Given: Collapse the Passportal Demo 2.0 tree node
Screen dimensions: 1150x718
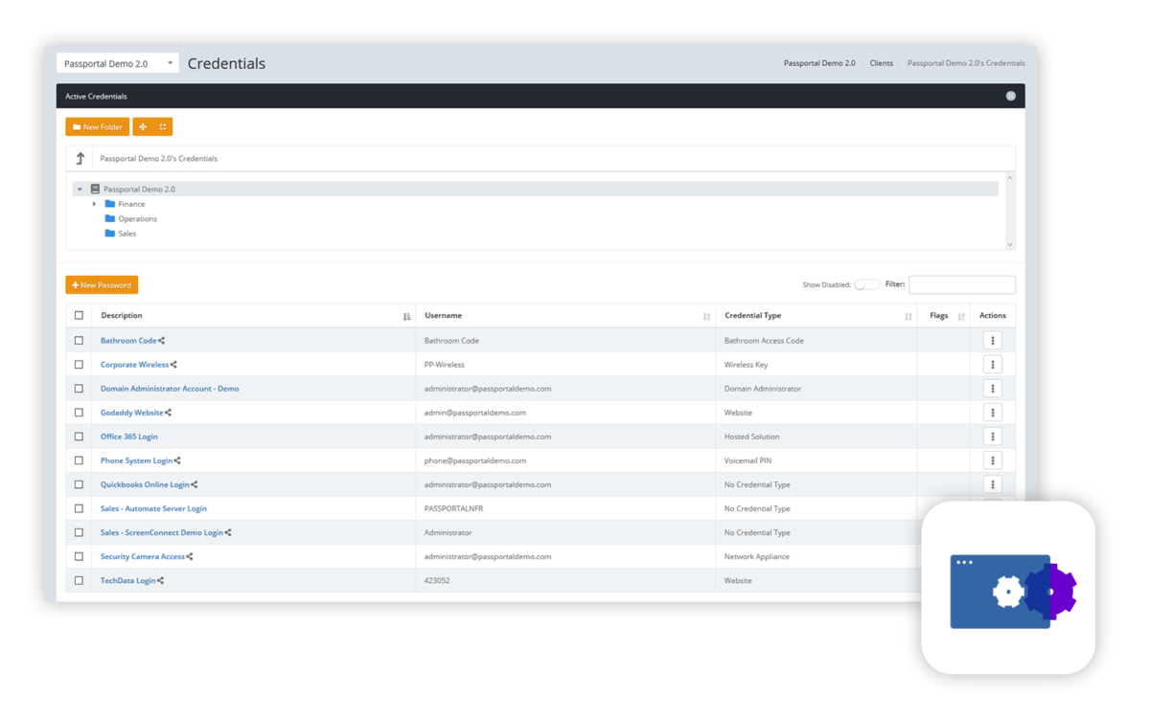Looking at the screenshot, I should 79,189.
